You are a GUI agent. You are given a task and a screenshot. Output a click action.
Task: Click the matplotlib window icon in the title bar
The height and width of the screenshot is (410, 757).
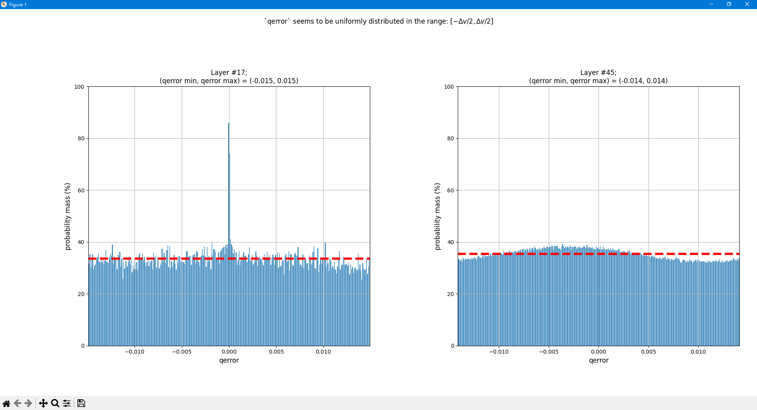tap(4, 4)
